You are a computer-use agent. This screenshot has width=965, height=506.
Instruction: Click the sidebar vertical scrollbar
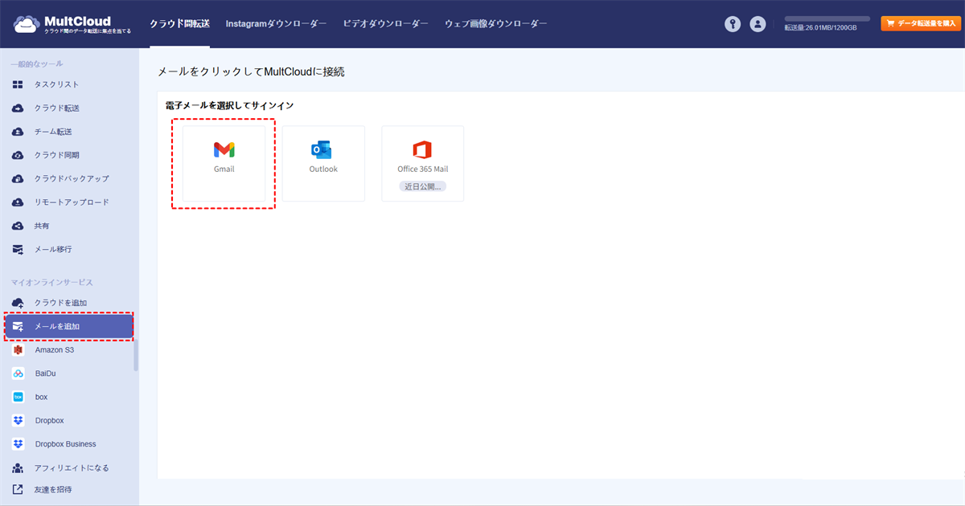pos(136,355)
